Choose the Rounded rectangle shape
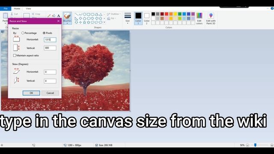This screenshot has height=154, width=274. coord(92,14)
